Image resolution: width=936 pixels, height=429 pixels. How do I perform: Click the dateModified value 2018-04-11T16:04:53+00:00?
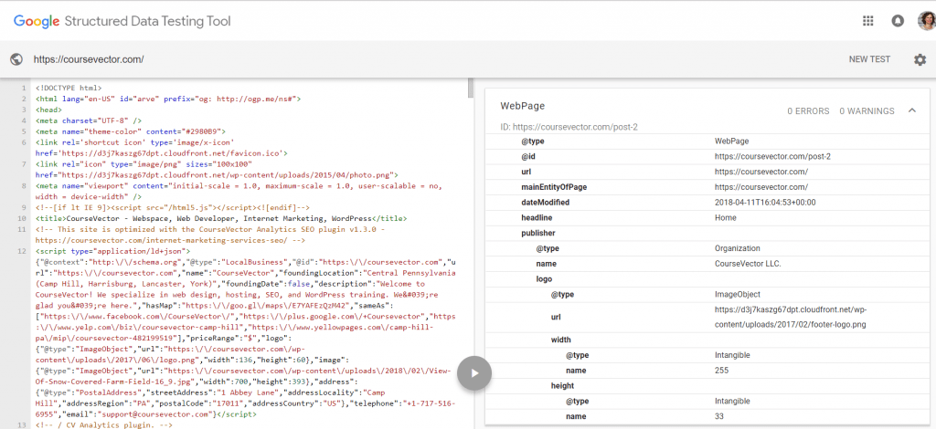pos(765,203)
